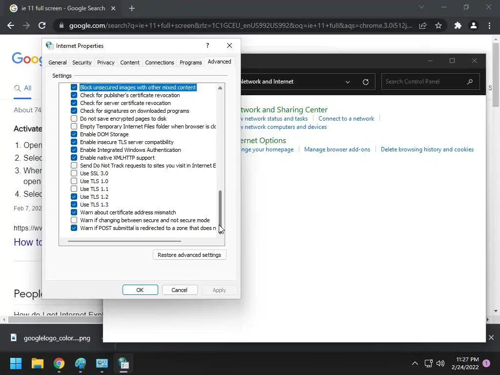The height and width of the screenshot is (375, 500).
Task: Open Network and Sharing Center
Action: coord(284,110)
